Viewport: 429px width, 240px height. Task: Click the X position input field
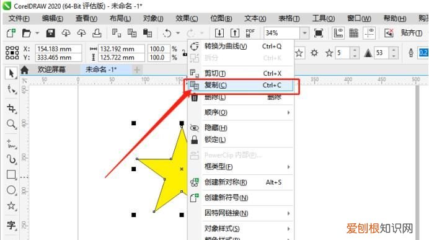[58, 49]
